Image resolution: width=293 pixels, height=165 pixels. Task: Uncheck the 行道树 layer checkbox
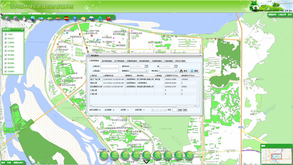[x=5, y=34]
